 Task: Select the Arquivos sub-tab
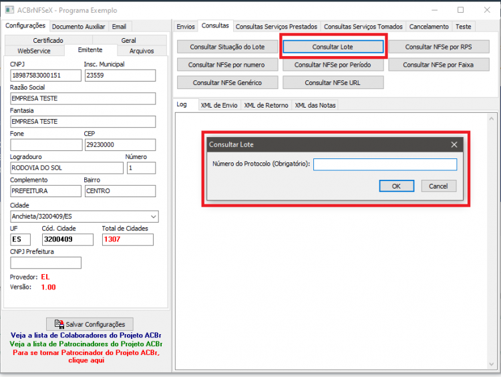pos(142,51)
